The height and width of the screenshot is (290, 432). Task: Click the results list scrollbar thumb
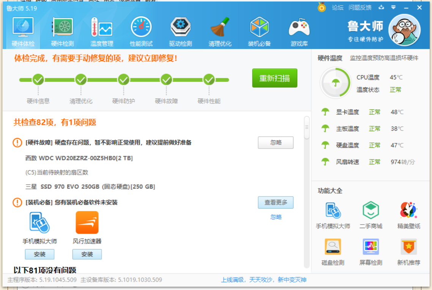[x=307, y=127]
